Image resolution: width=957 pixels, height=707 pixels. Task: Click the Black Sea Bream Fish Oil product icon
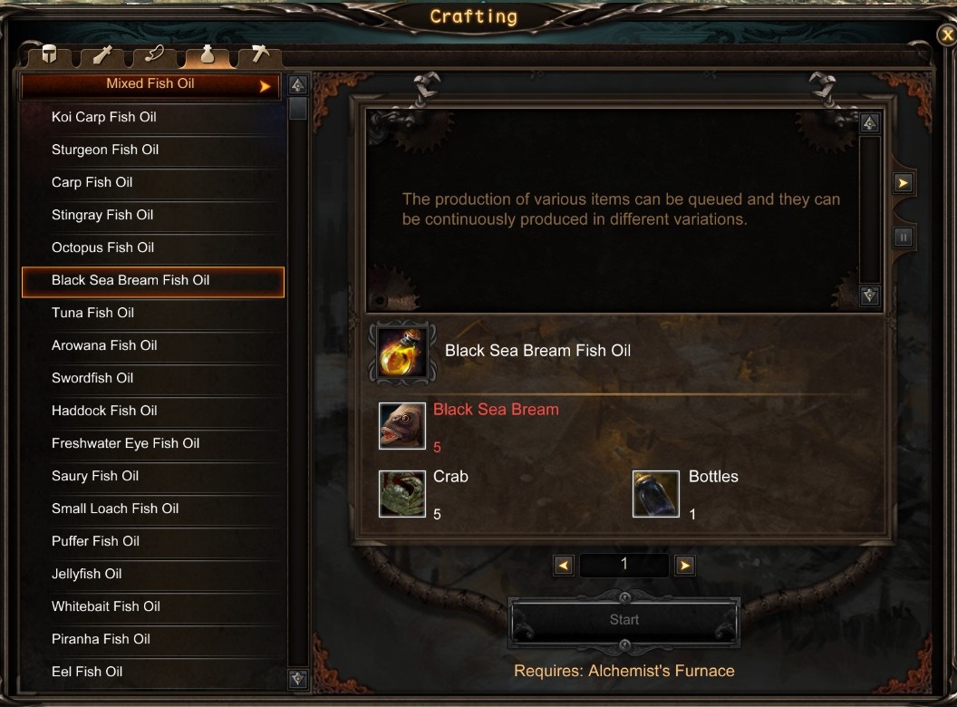click(x=402, y=353)
